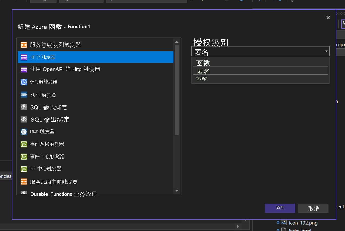This screenshot has height=231, width=345.
Task: Choose 使用 OpenAPI 的 Http 触发器
Action: tap(95, 69)
